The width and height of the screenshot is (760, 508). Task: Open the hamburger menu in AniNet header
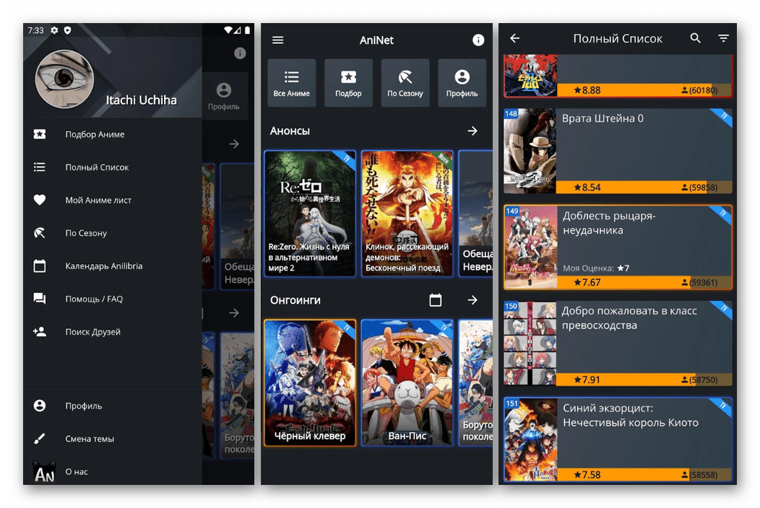pyautogui.click(x=277, y=40)
